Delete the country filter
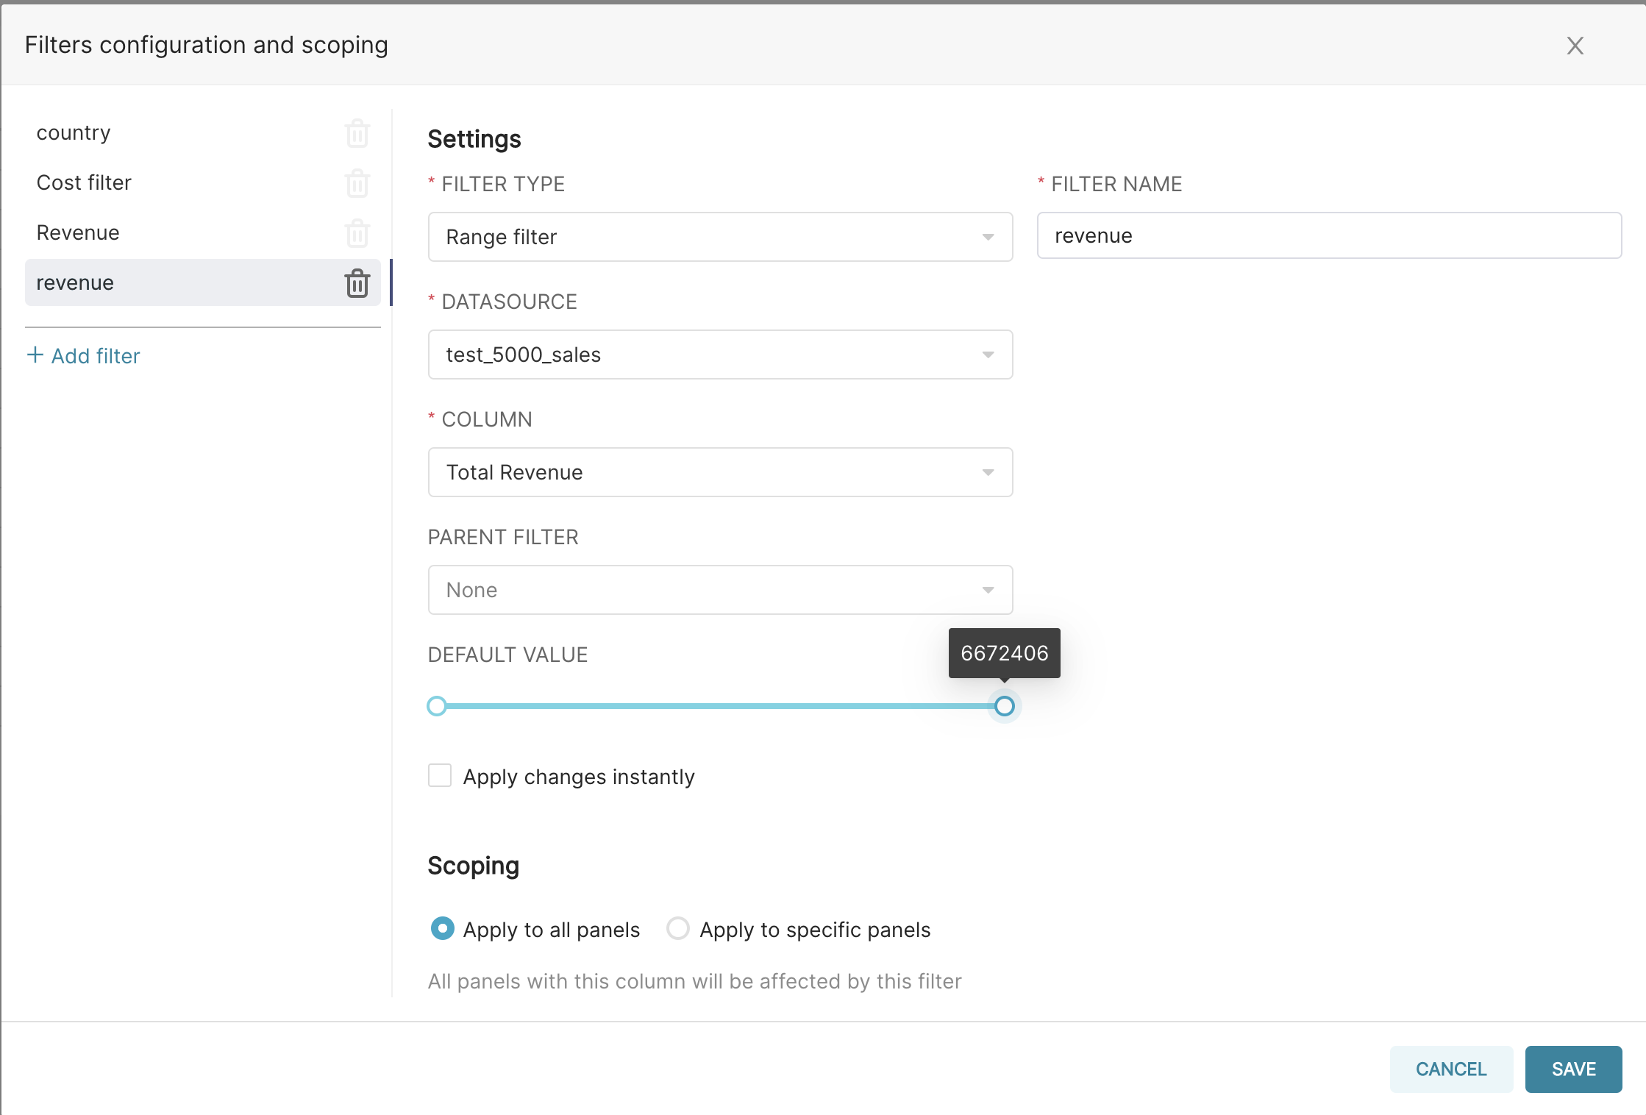The image size is (1646, 1115). click(357, 133)
